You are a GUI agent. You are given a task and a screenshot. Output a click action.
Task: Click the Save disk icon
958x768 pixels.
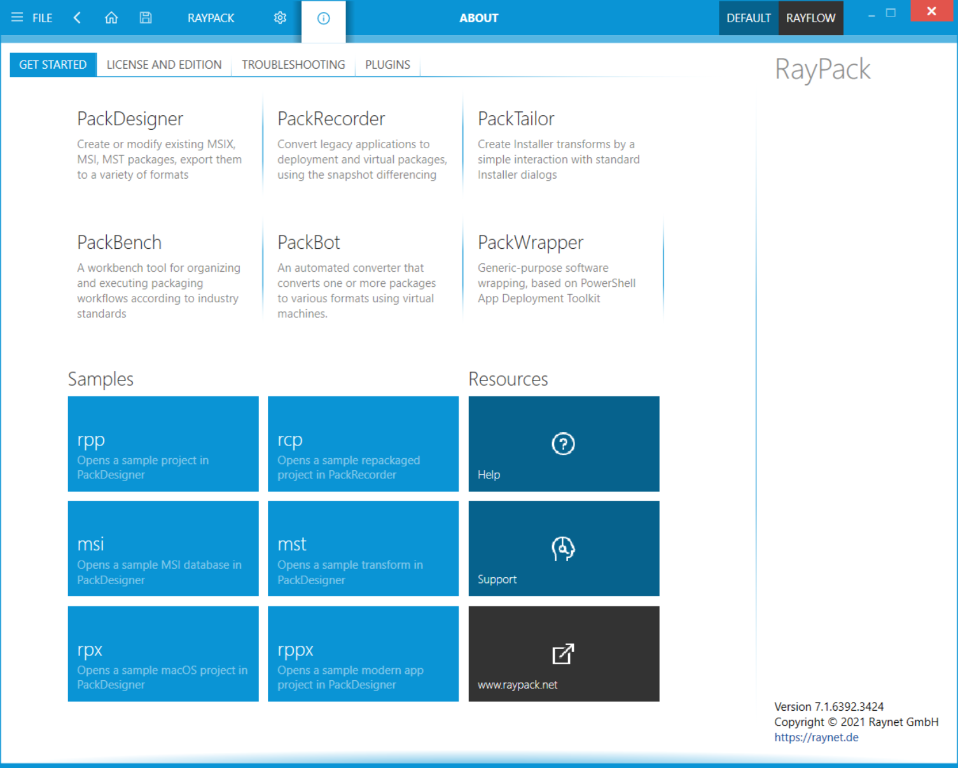(146, 17)
